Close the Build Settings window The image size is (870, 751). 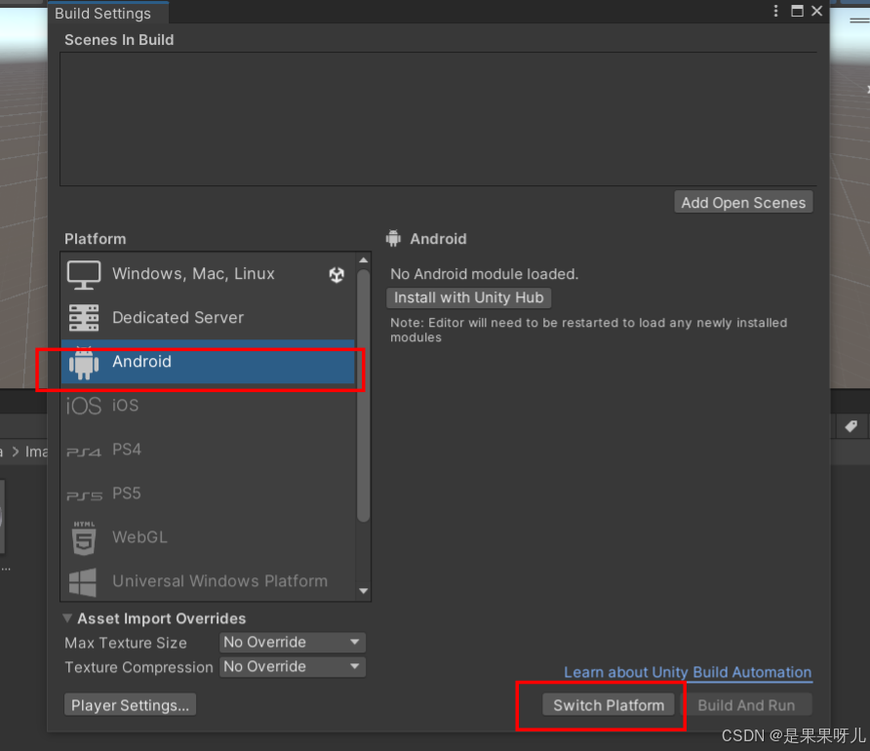[x=816, y=11]
